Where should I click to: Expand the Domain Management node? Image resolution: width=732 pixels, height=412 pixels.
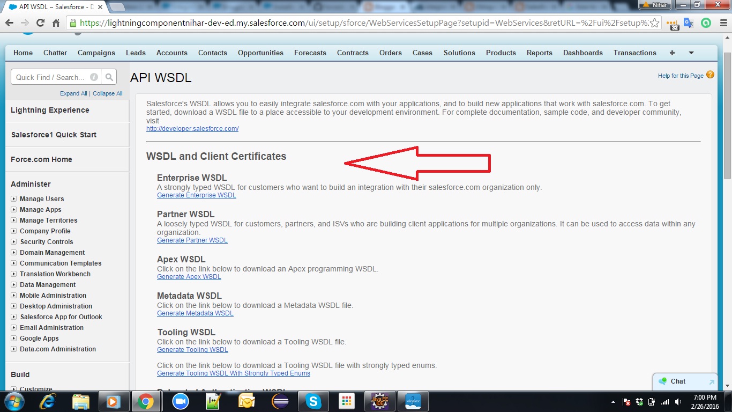click(x=14, y=253)
